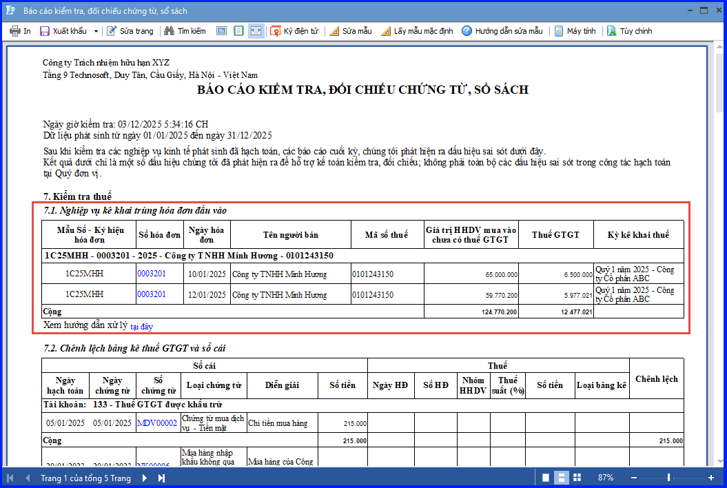Click Ký điện tử digital signature
Screen dimensions: 727x488
[x=294, y=31]
